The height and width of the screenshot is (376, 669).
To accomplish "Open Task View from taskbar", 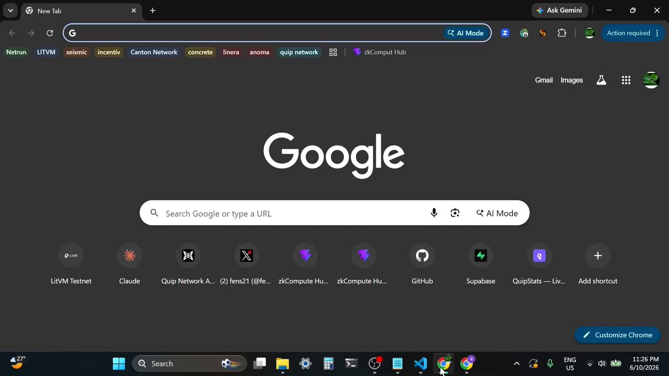I will [260, 364].
